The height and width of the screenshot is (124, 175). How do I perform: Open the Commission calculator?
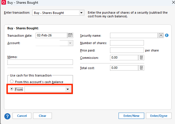(141, 58)
